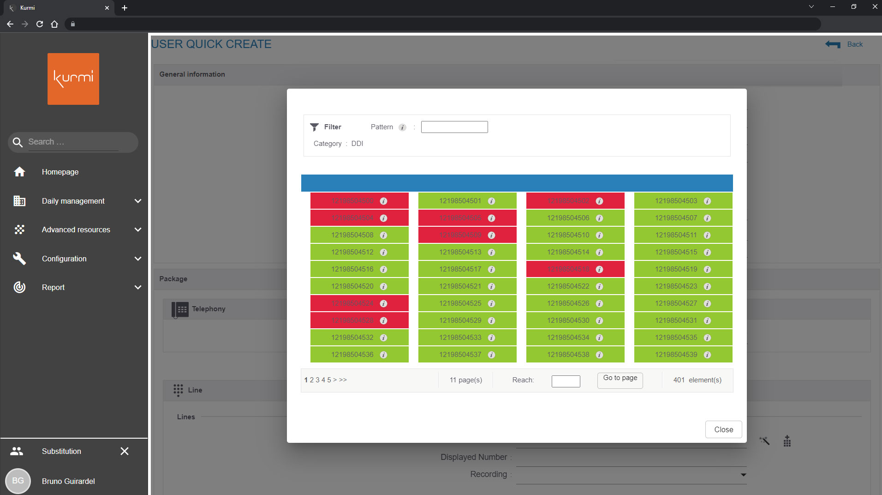Go to browser home page

[54, 24]
